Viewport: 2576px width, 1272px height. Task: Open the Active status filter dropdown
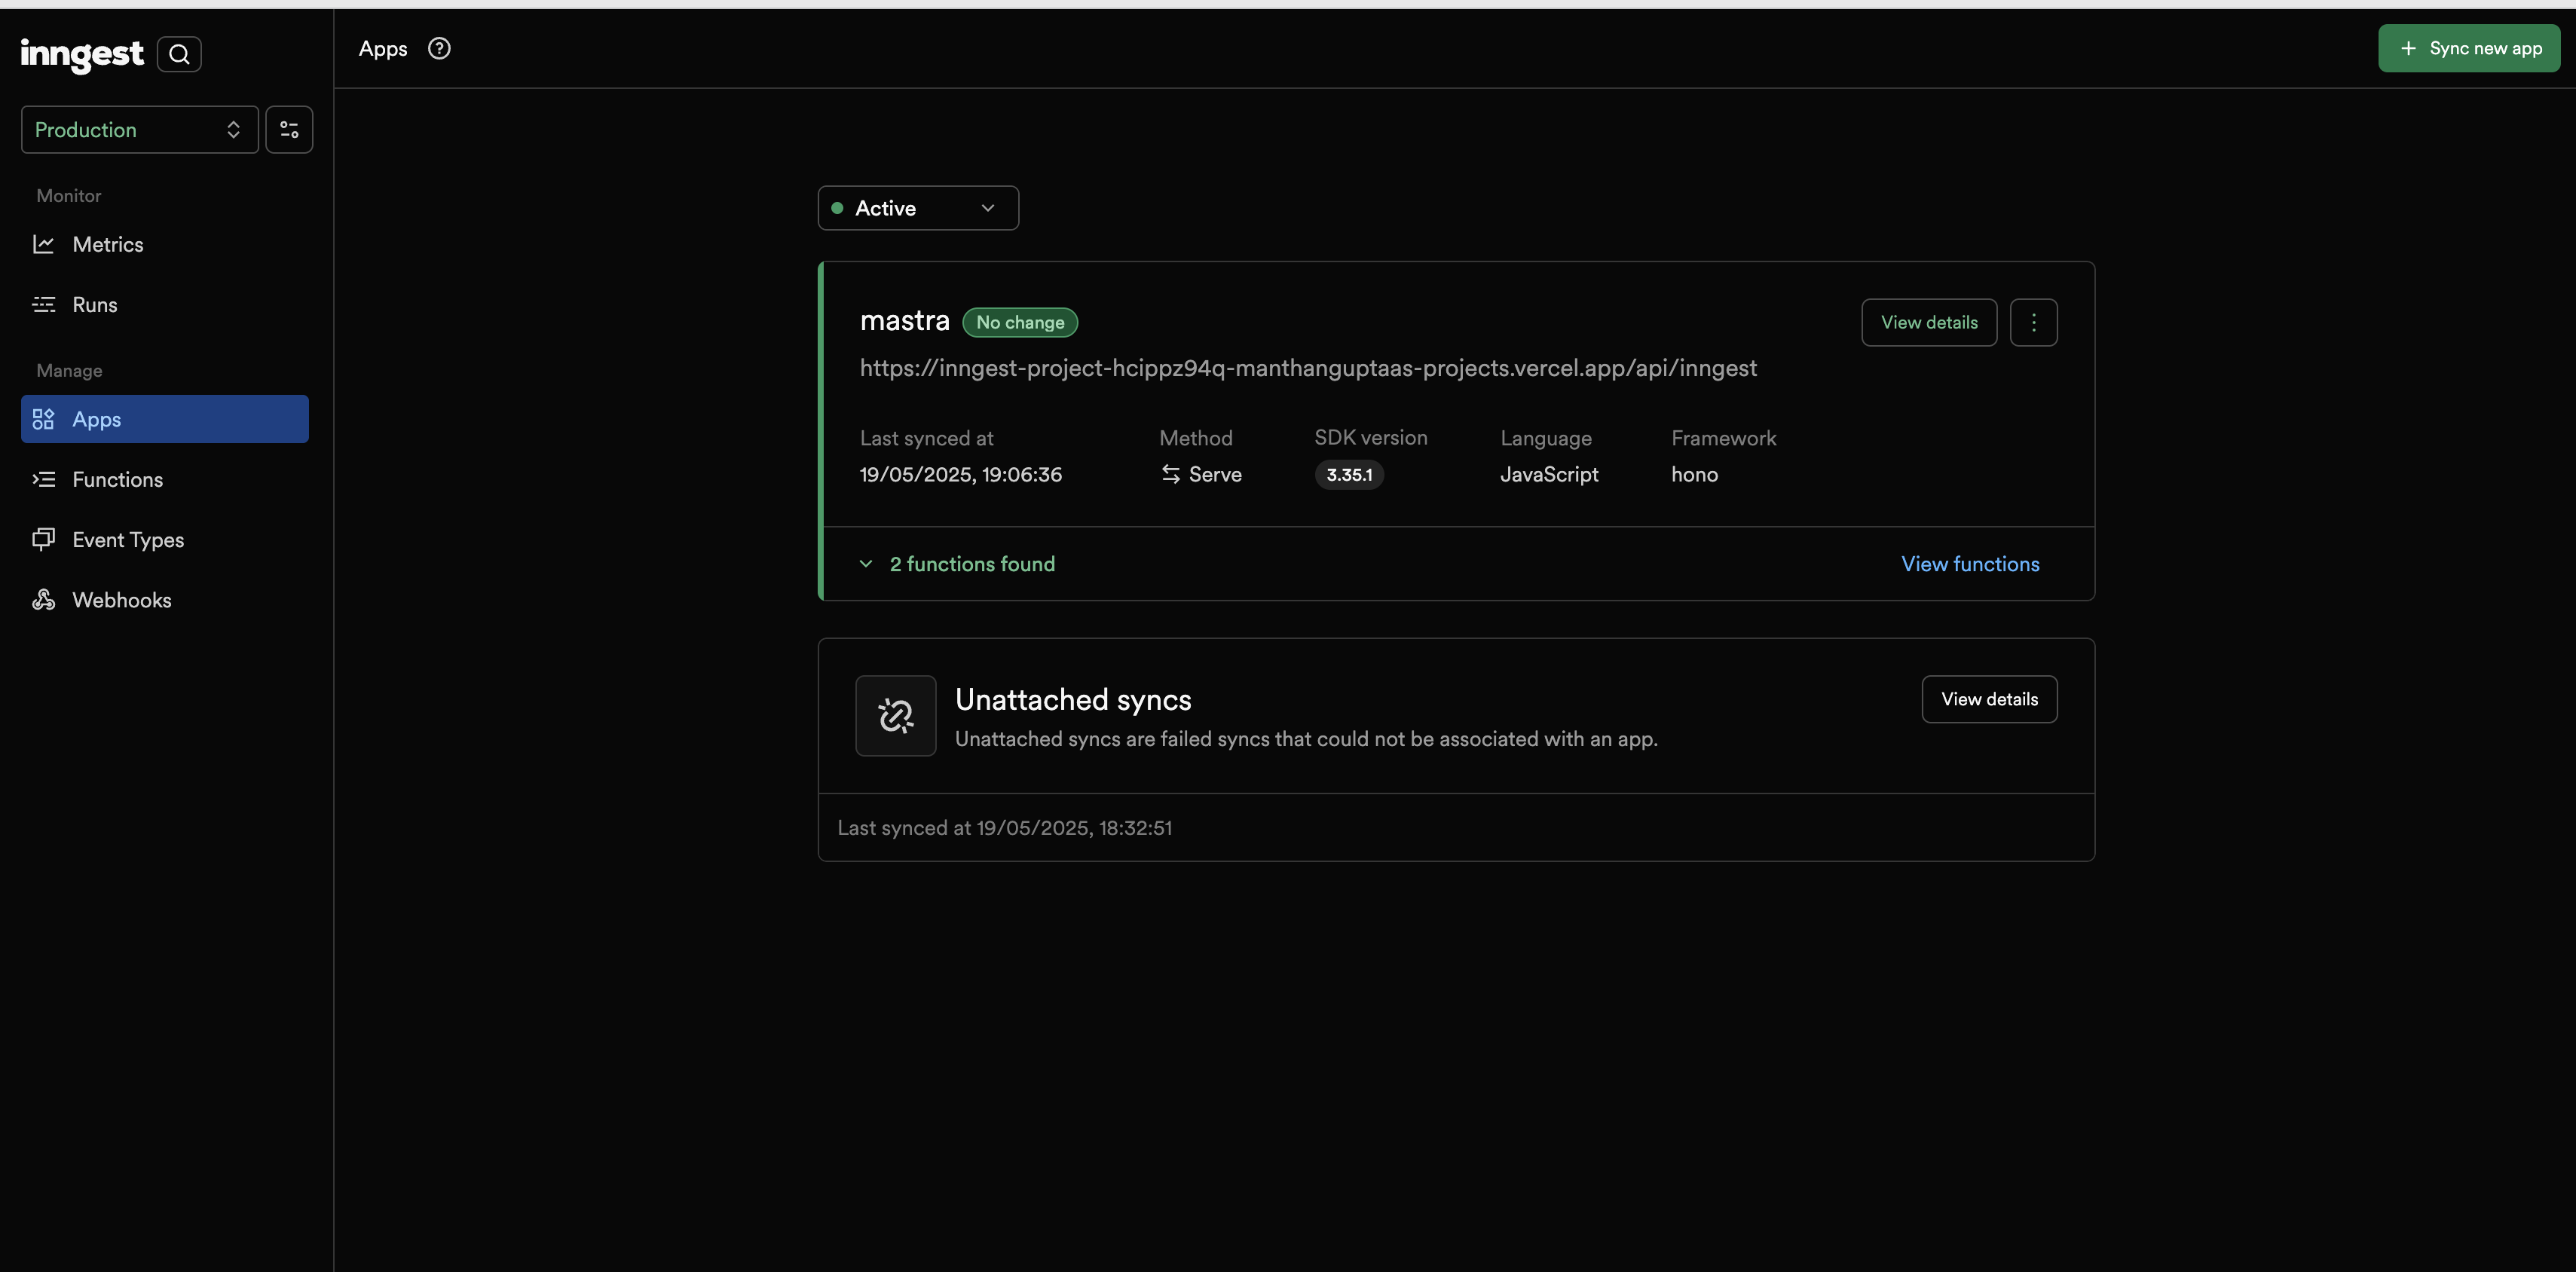pyautogui.click(x=917, y=207)
